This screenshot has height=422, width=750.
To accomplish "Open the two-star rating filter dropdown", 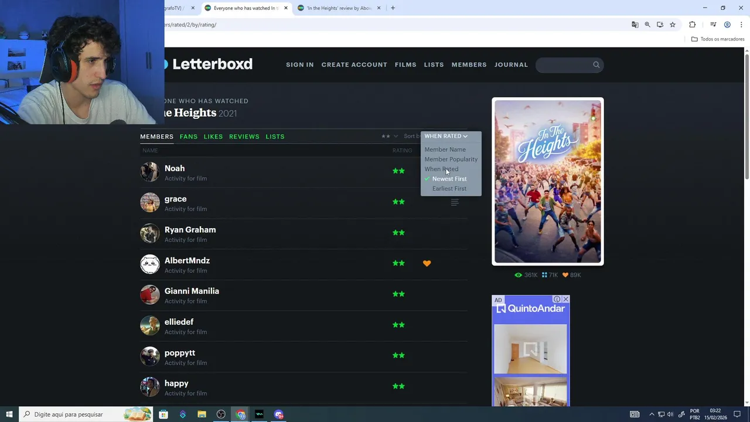I will (x=390, y=136).
